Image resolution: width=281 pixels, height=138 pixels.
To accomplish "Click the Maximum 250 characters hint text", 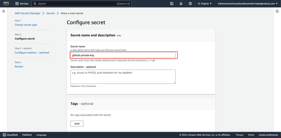I will point(83,86).
